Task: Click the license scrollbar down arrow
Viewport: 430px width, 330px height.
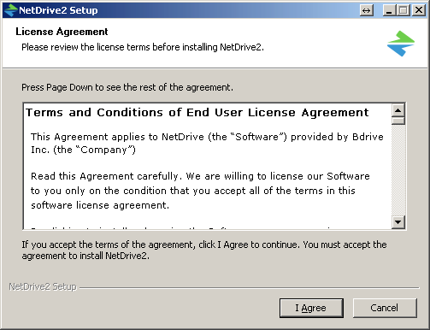Action: (x=398, y=221)
